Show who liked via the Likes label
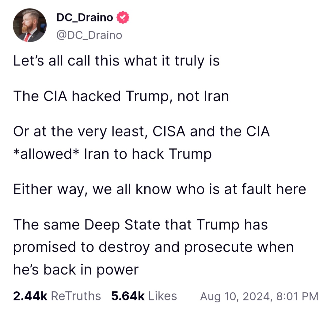 point(162,296)
